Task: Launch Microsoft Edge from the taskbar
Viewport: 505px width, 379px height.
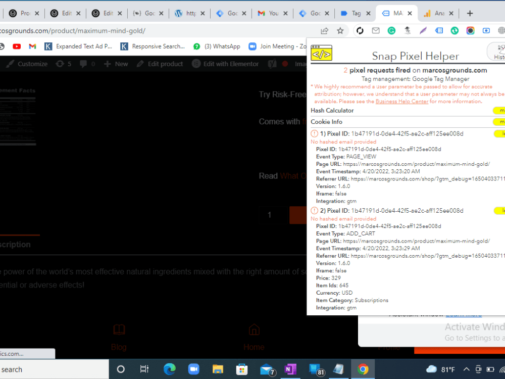Action: coord(169,369)
